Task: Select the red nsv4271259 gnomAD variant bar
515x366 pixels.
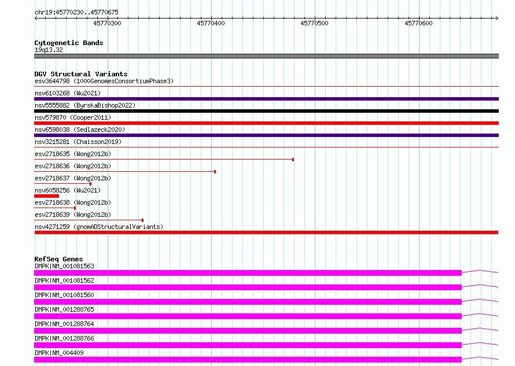Action: click(266, 232)
